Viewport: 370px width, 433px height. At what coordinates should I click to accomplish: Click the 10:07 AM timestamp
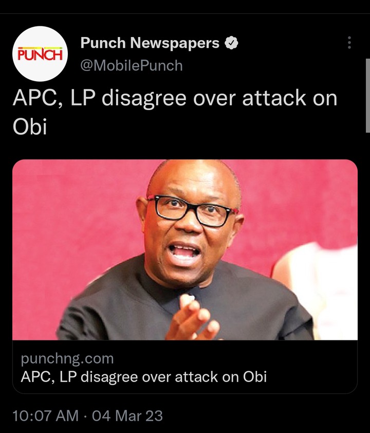point(46,416)
